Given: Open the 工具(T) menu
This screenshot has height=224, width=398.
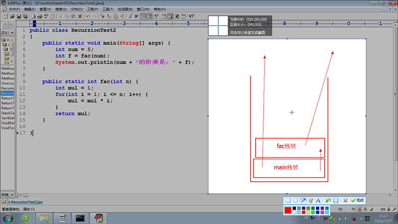Looking at the screenshot, I should (108, 9).
